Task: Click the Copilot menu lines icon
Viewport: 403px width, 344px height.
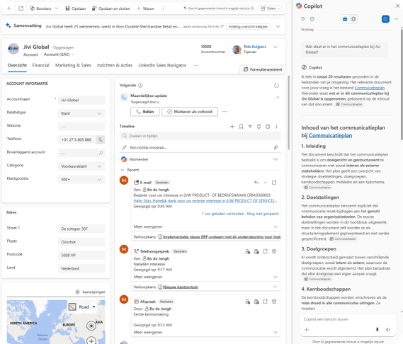Action: (x=303, y=19)
